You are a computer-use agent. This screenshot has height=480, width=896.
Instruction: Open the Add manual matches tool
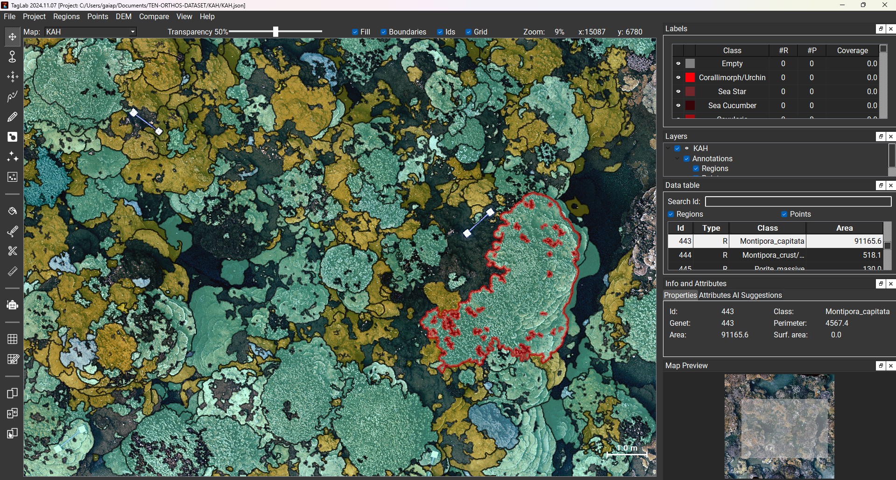tap(13, 433)
